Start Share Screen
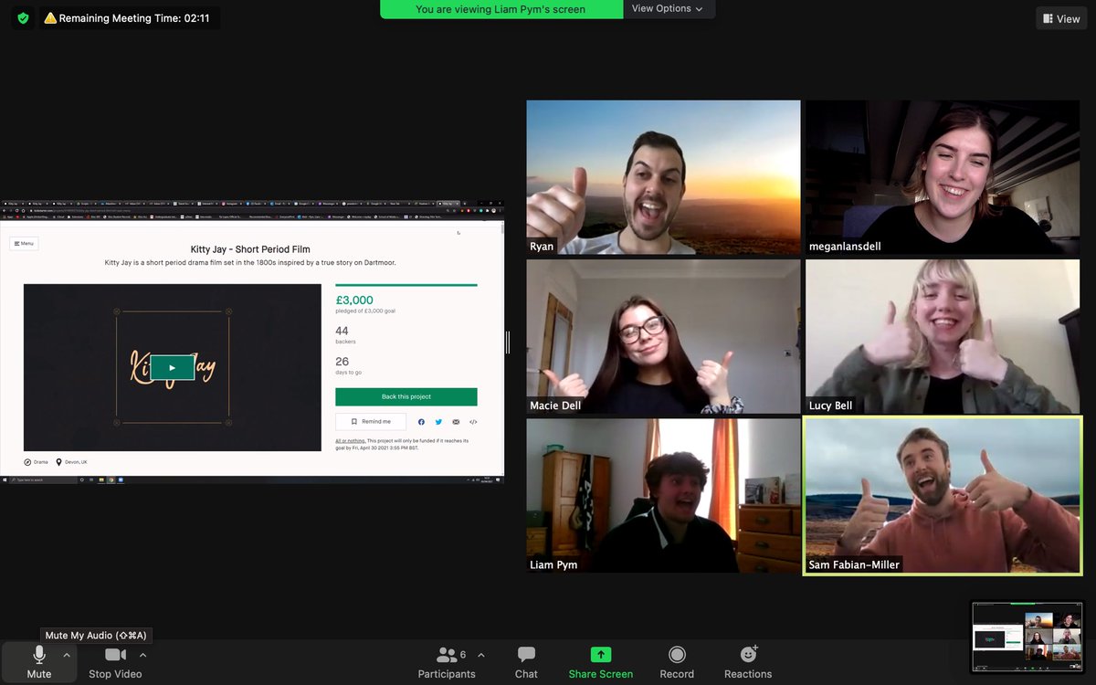The width and height of the screenshot is (1096, 685). pos(600,662)
